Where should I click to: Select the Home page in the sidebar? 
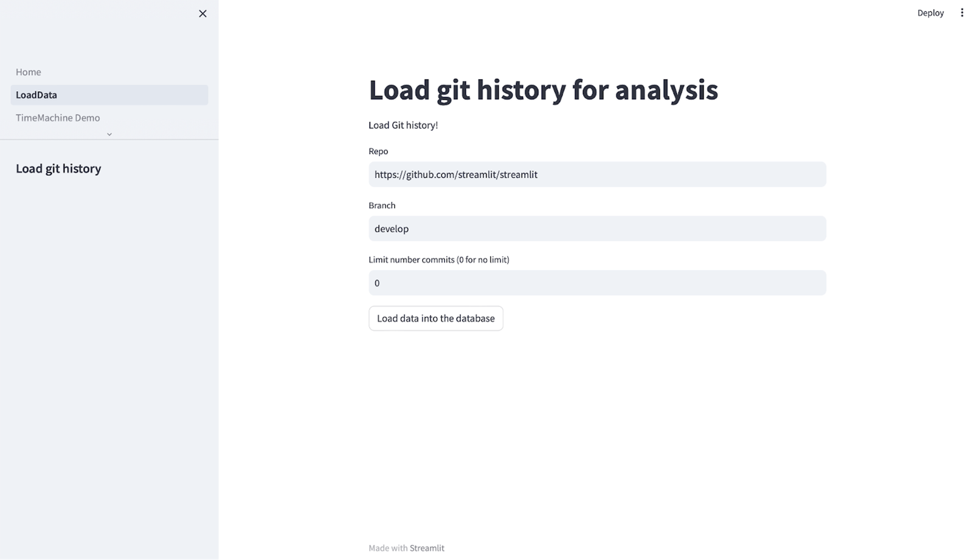click(28, 72)
